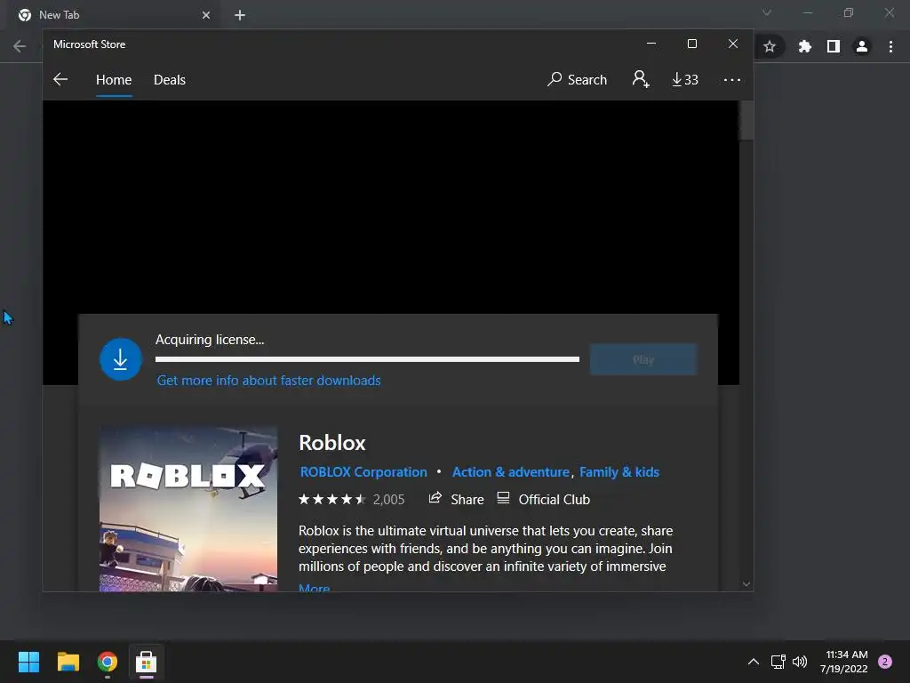This screenshot has width=910, height=683.
Task: Close the New Tab tab in Chrome
Action: click(x=206, y=15)
